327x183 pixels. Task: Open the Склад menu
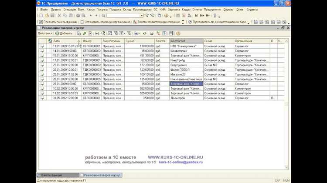[127, 10]
